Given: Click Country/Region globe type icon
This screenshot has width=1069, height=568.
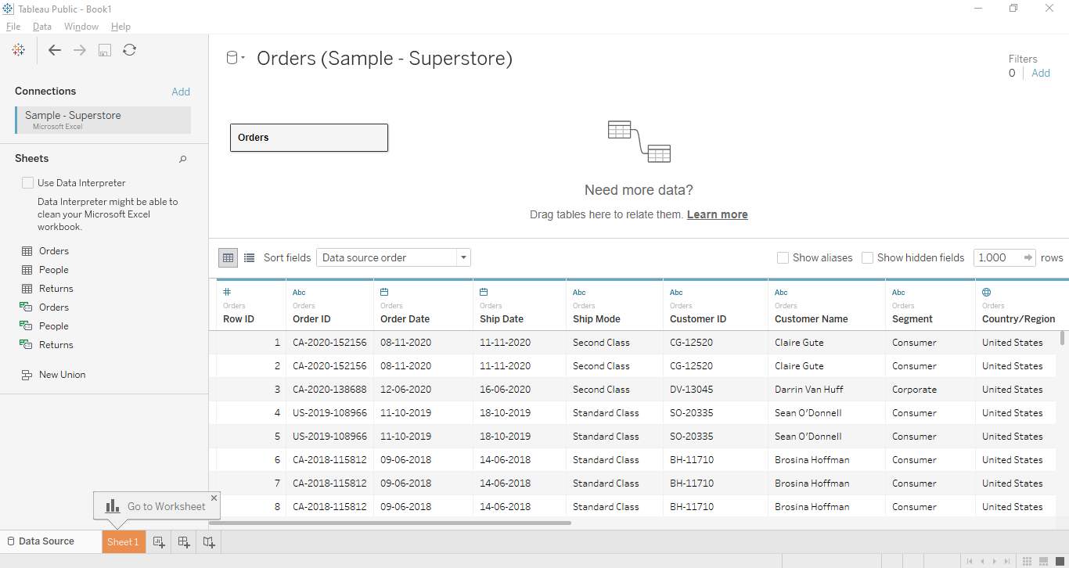Looking at the screenshot, I should point(986,292).
